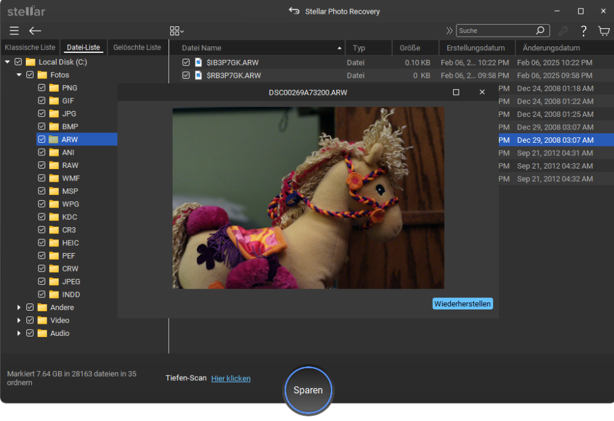Uncheck the $IB3P7GK.ARW file checkbox
The height and width of the screenshot is (421, 614).
click(186, 62)
